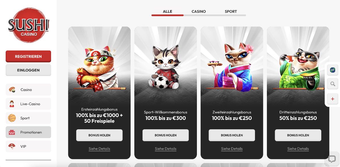Click the magnifier search icon
This screenshot has height=167, width=340.
333,84
